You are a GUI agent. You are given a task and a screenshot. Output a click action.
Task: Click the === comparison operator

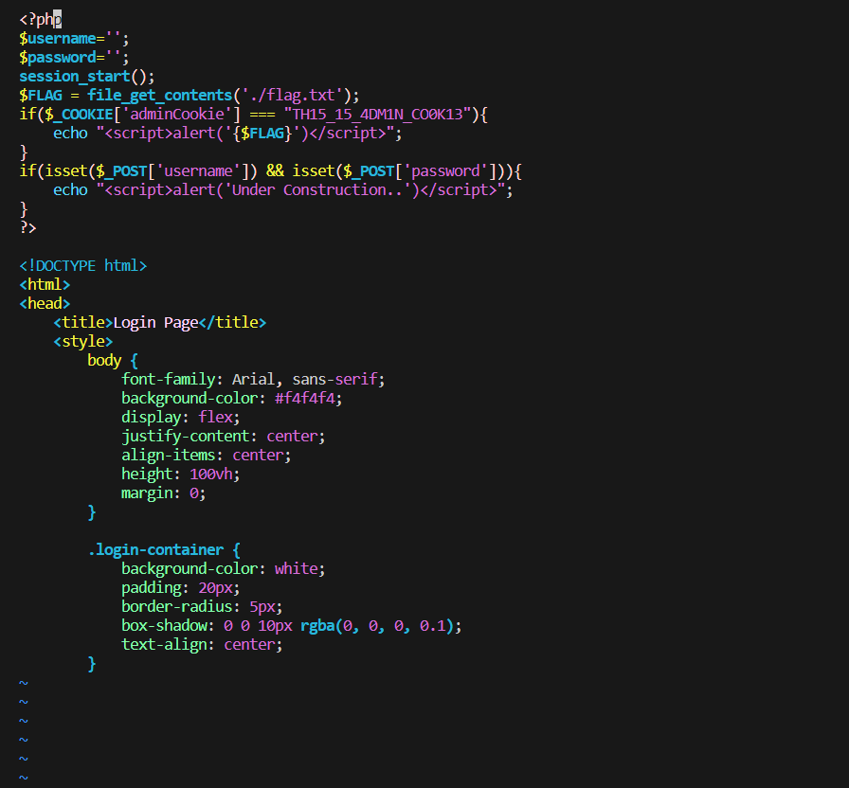262,115
